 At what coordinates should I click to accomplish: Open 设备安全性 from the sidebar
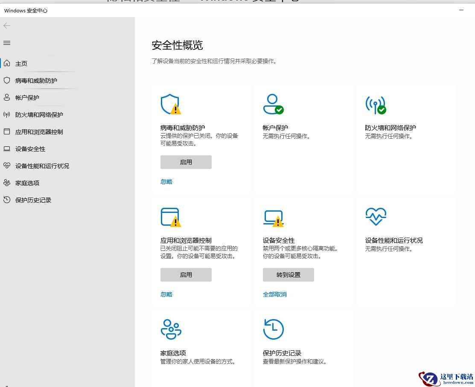30,149
